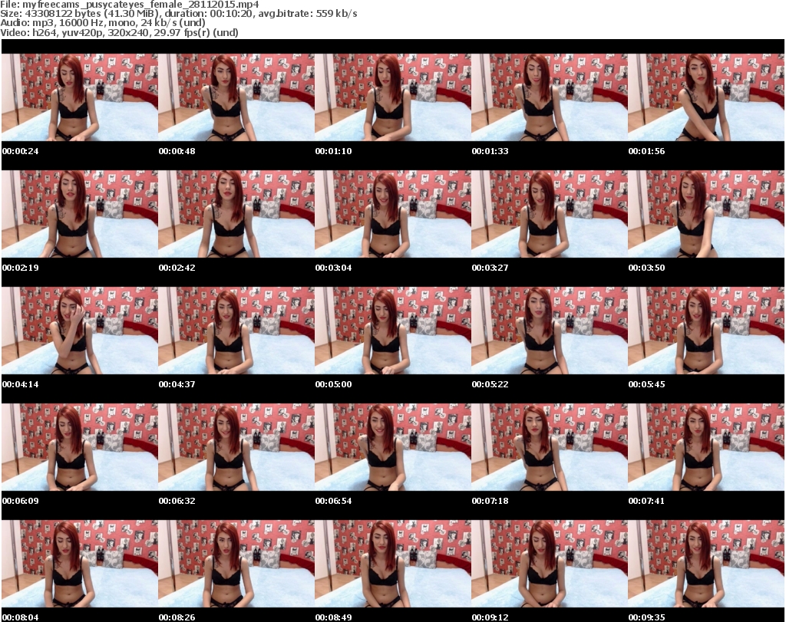Image resolution: width=786 pixels, height=622 pixels.
Task: Click the timestamp label 00:01:10
Action: click(x=333, y=151)
